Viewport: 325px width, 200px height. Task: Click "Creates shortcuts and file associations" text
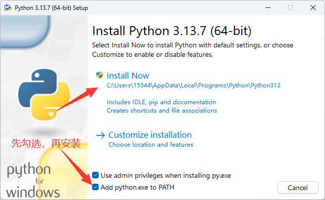pos(162,111)
